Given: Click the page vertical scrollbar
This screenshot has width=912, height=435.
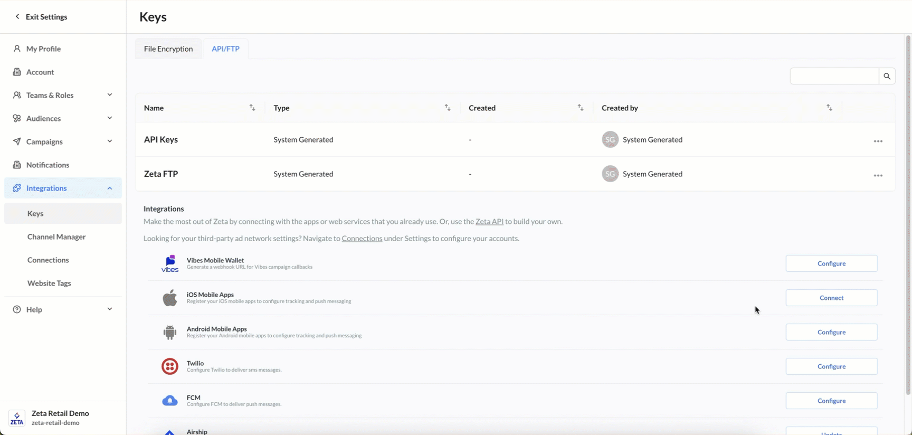Looking at the screenshot, I should (908, 211).
